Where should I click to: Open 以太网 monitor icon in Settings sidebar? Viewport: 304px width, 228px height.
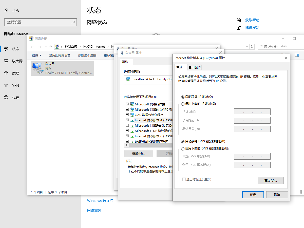pos(6,61)
